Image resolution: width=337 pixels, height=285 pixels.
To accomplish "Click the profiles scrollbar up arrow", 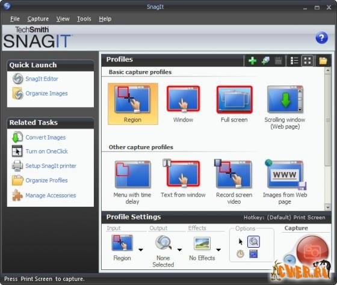I will tap(328, 70).
